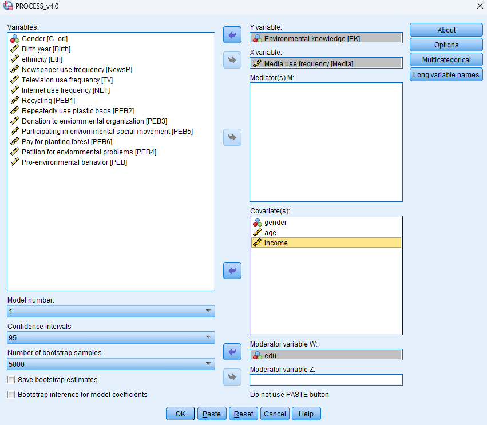Image resolution: width=487 pixels, height=425 pixels.
Task: Click the Multicategorical button
Action: click(446, 60)
